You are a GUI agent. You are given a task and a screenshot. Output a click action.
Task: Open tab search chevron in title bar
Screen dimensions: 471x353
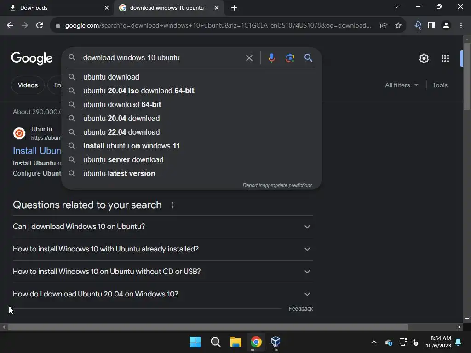(397, 6)
